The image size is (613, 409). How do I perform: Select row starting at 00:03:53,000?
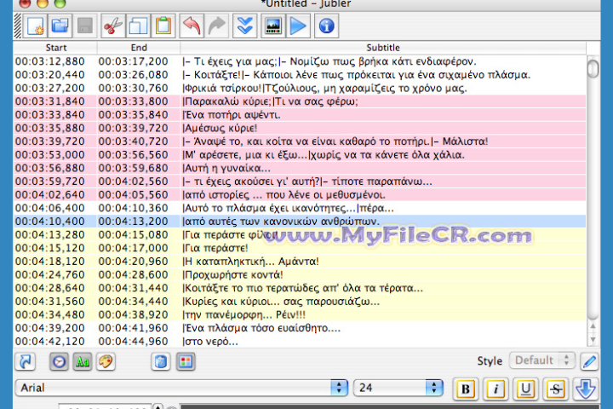point(300,154)
